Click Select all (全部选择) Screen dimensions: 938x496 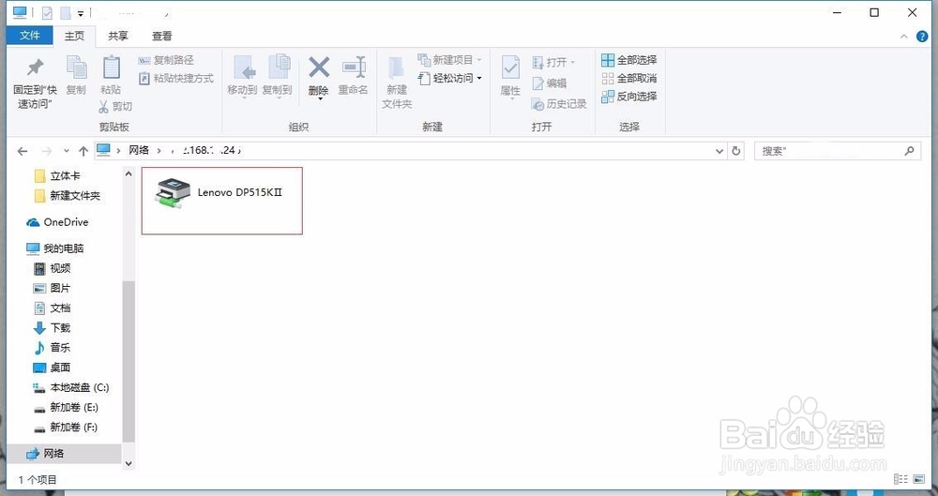(x=629, y=60)
